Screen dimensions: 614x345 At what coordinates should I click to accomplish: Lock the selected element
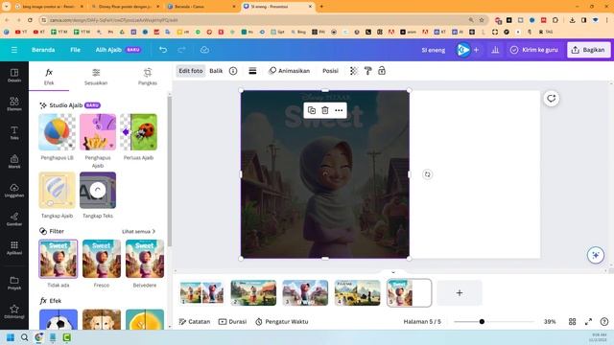click(x=382, y=71)
